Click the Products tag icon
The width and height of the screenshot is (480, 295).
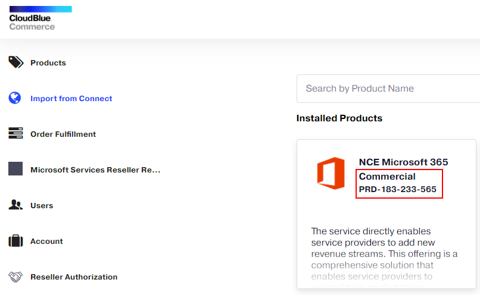point(15,62)
